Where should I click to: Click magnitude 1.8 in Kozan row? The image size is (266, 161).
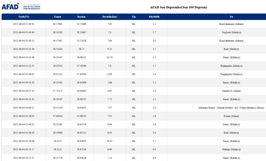pos(154,116)
